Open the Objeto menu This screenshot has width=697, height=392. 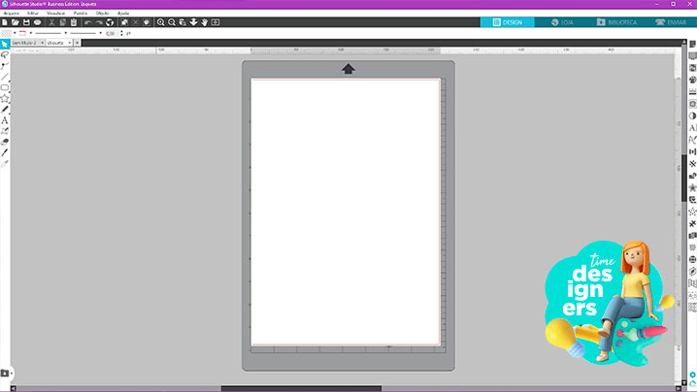pos(102,14)
